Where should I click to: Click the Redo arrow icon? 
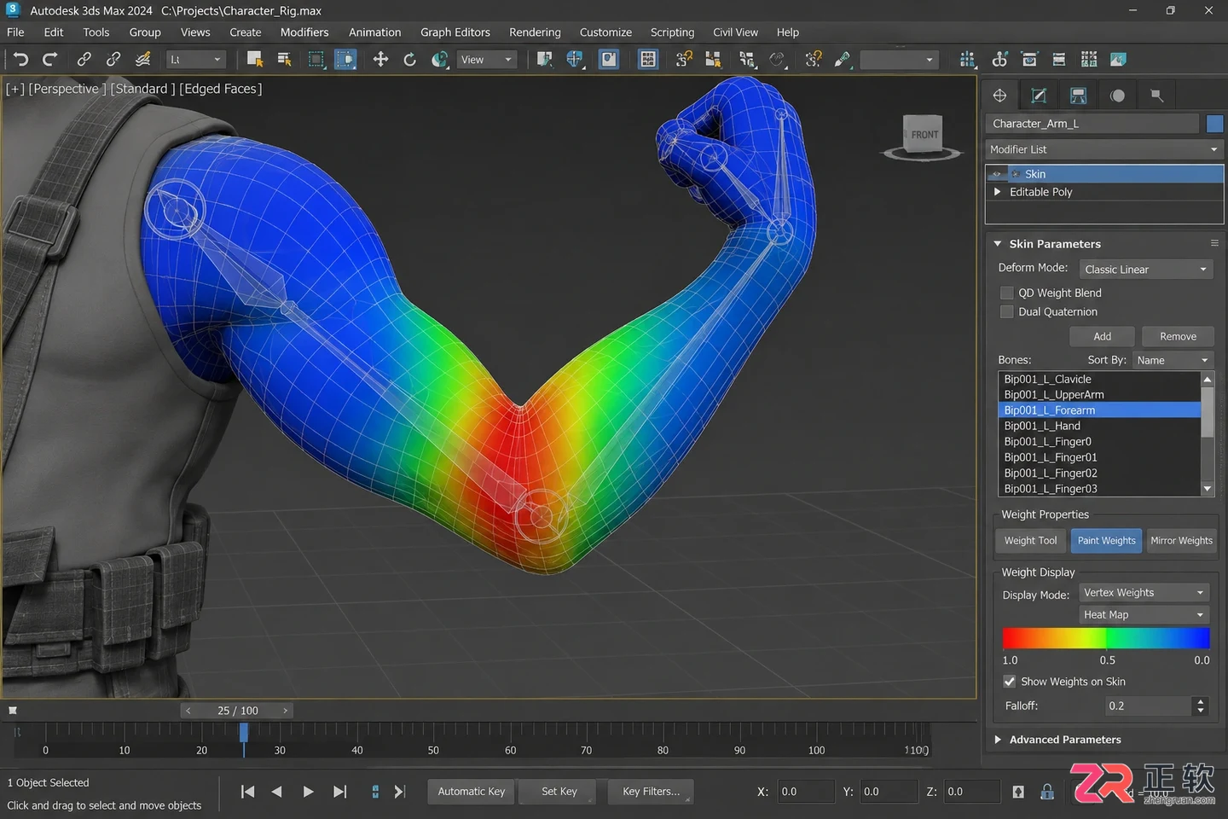coord(50,59)
